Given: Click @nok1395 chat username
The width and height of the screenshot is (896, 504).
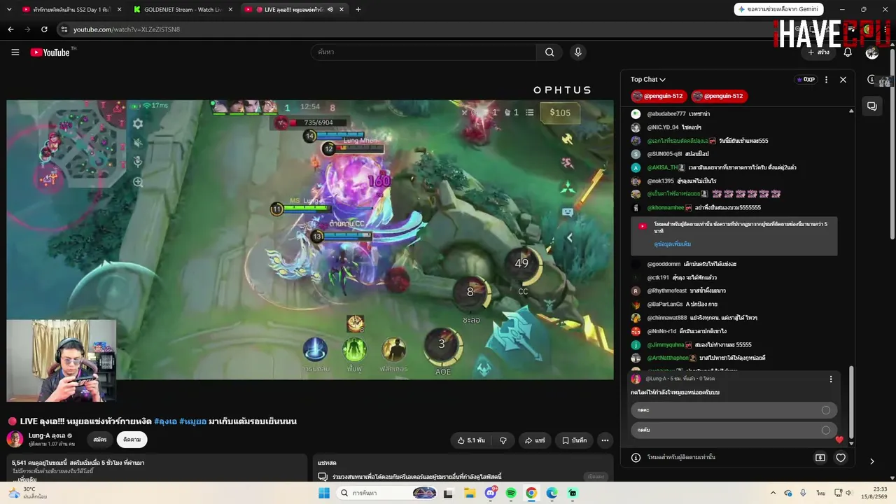Looking at the screenshot, I should click(x=661, y=181).
